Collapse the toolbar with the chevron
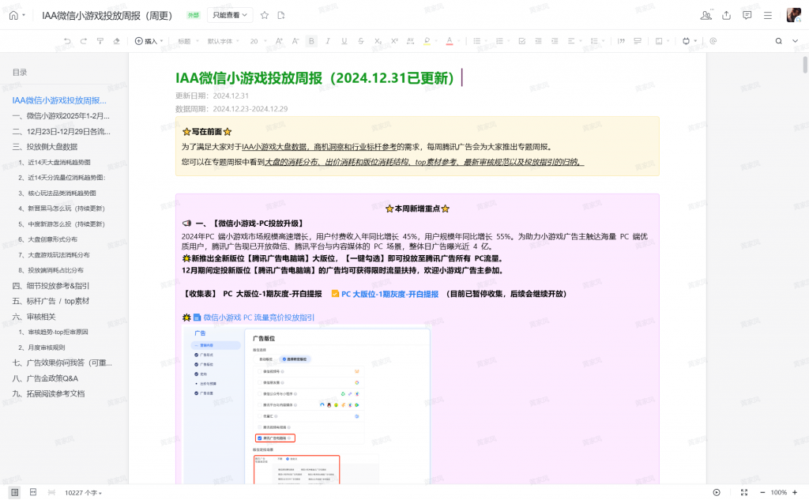The width and height of the screenshot is (809, 500). click(x=795, y=41)
